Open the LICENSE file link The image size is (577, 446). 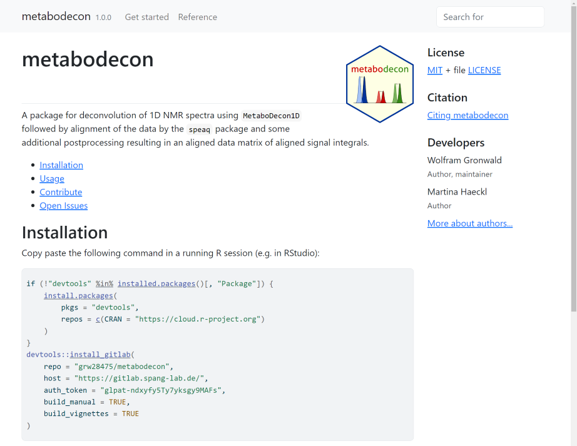click(x=484, y=70)
